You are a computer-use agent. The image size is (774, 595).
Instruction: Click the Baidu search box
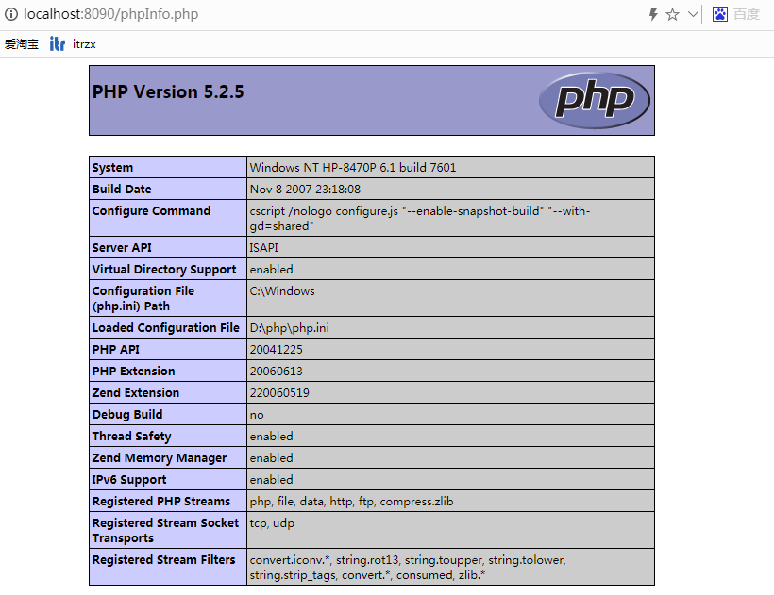pos(747,14)
